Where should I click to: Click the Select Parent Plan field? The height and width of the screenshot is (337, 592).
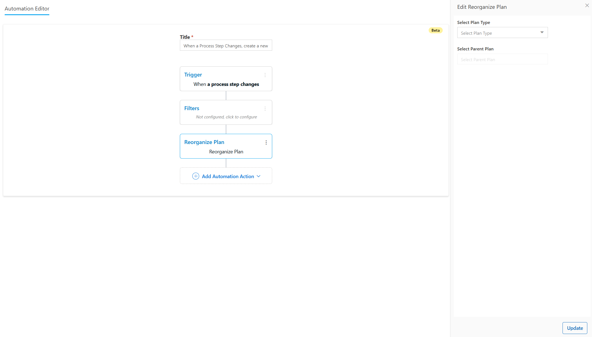502,59
